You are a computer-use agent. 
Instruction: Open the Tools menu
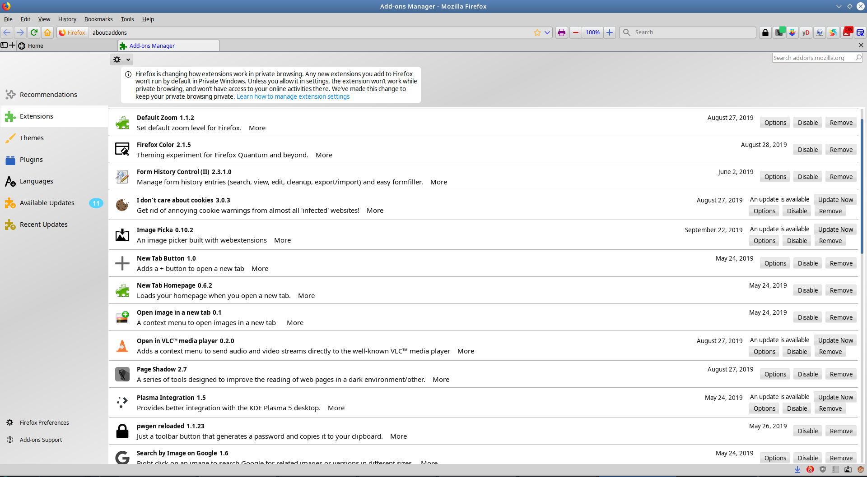(x=127, y=19)
